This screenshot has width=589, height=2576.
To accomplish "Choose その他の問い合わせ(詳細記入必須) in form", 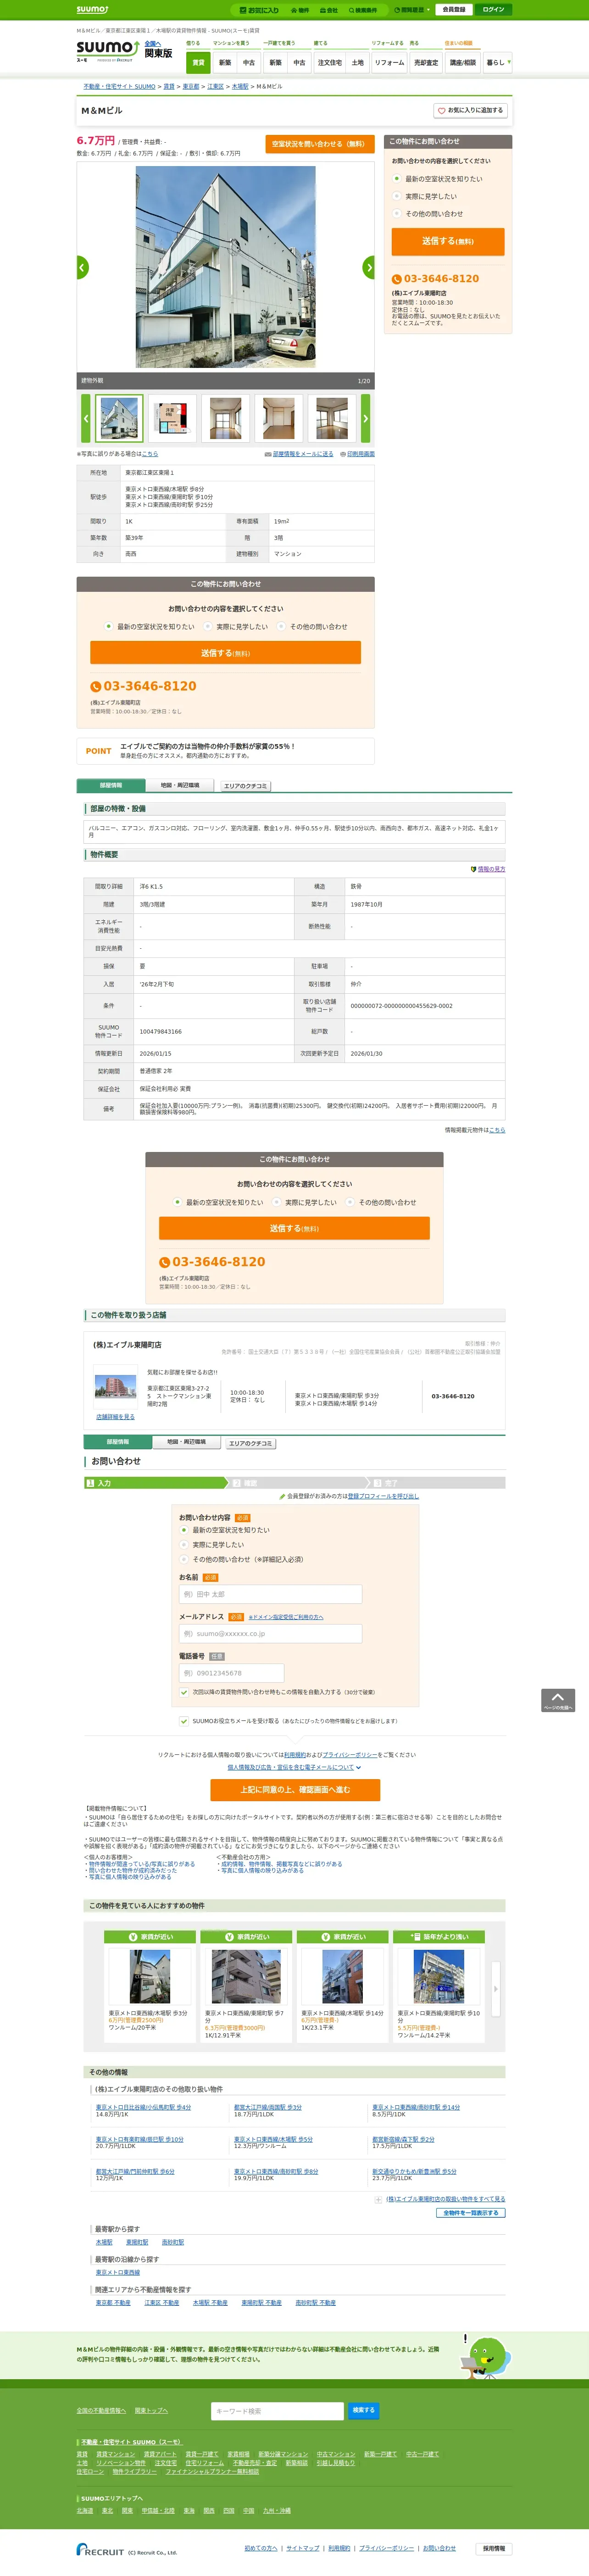I will point(184,1560).
